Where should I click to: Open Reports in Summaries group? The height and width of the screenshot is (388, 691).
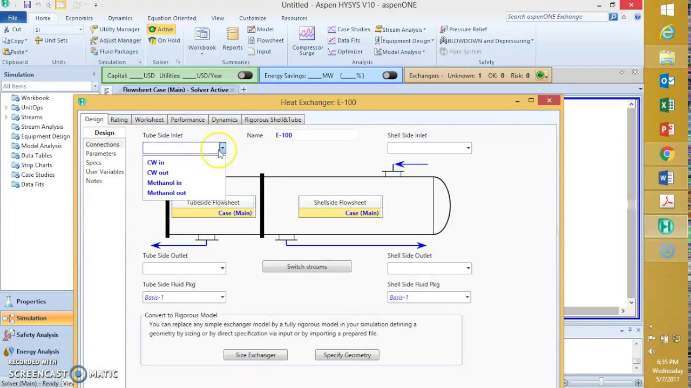coord(233,39)
